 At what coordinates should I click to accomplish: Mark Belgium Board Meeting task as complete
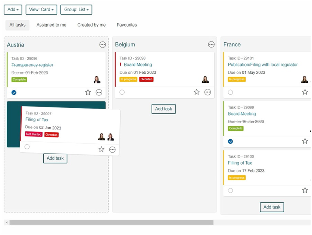[122, 92]
